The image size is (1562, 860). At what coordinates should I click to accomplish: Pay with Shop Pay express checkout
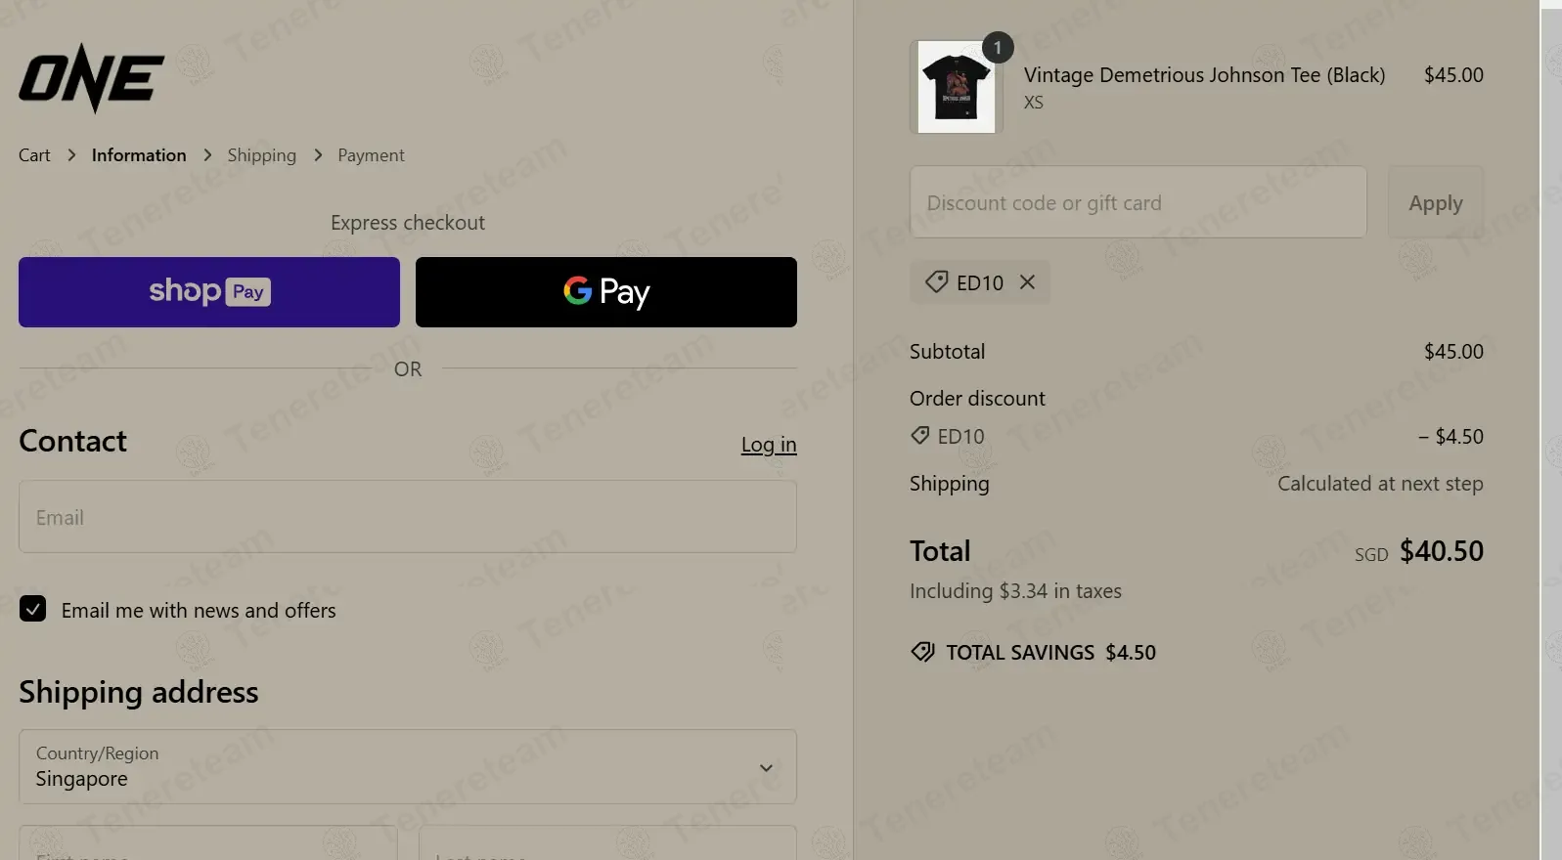tap(209, 292)
